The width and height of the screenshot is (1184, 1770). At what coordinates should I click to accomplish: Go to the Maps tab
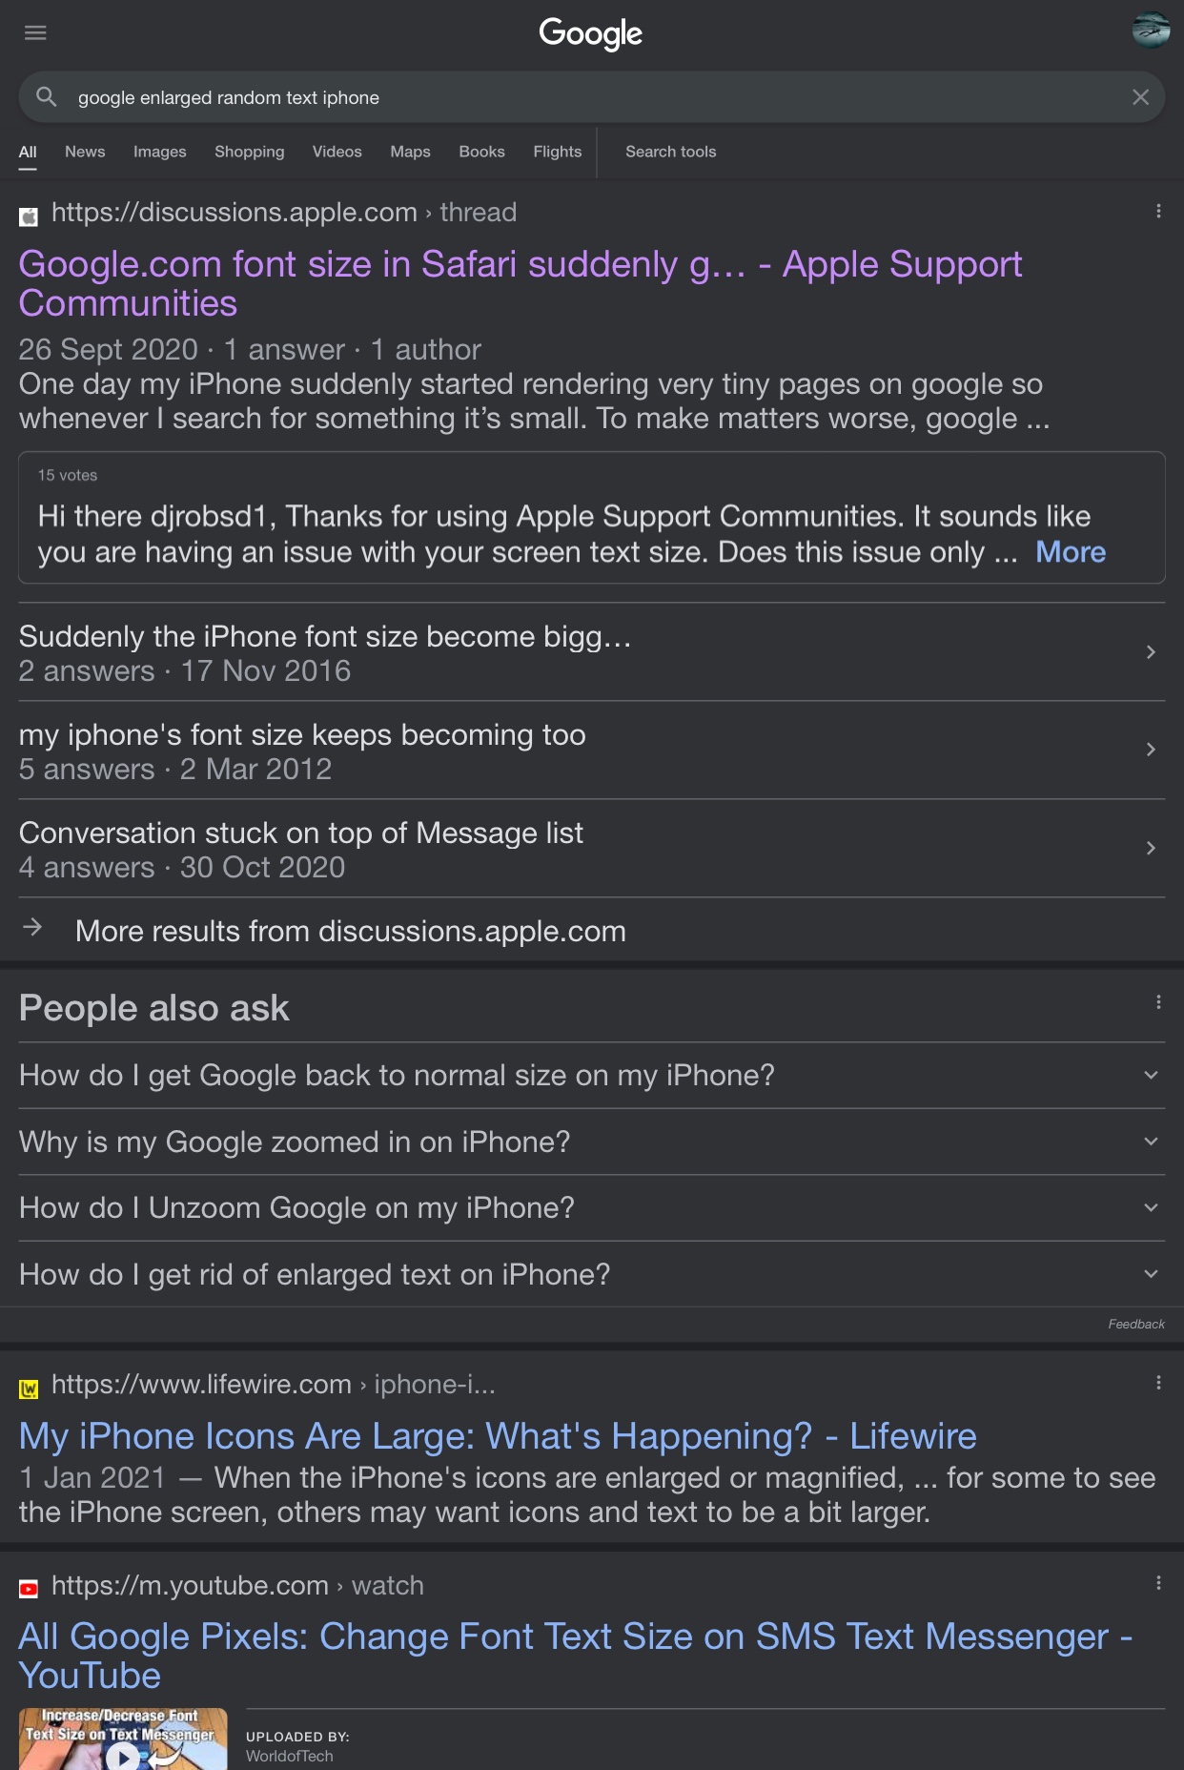coord(411,152)
